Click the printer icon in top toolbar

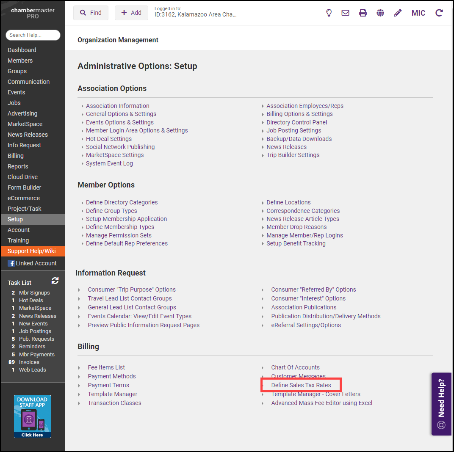tap(363, 13)
